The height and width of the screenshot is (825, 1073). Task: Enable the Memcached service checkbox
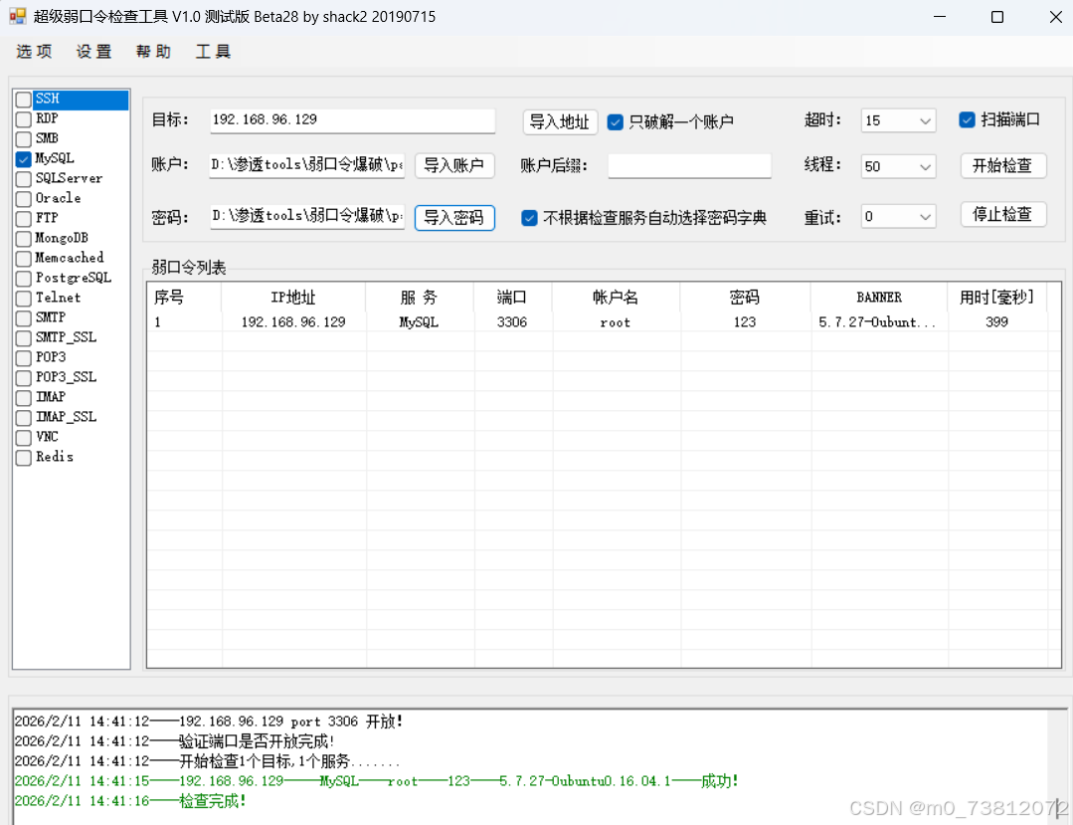click(x=23, y=258)
